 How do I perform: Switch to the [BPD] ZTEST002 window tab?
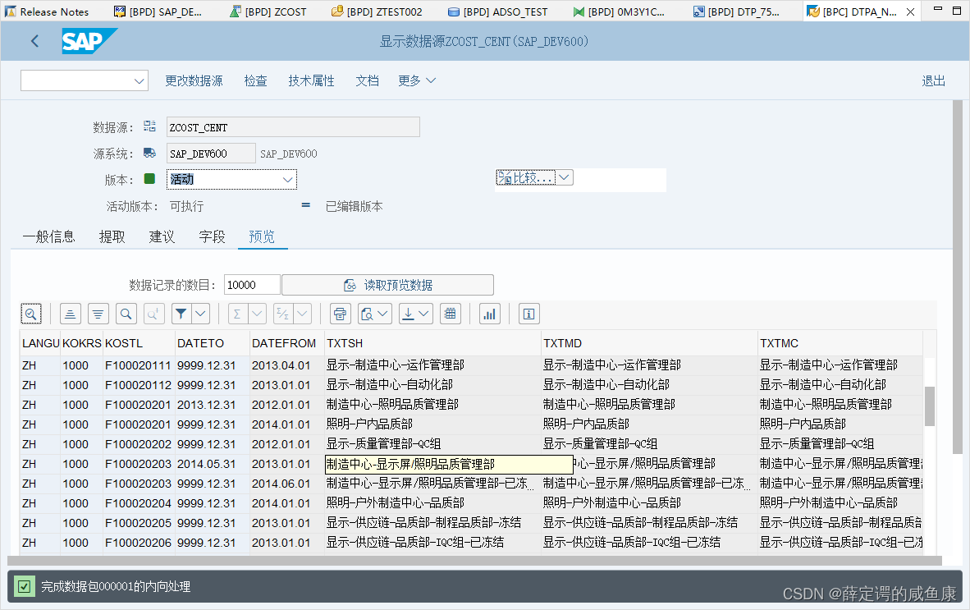(x=377, y=11)
